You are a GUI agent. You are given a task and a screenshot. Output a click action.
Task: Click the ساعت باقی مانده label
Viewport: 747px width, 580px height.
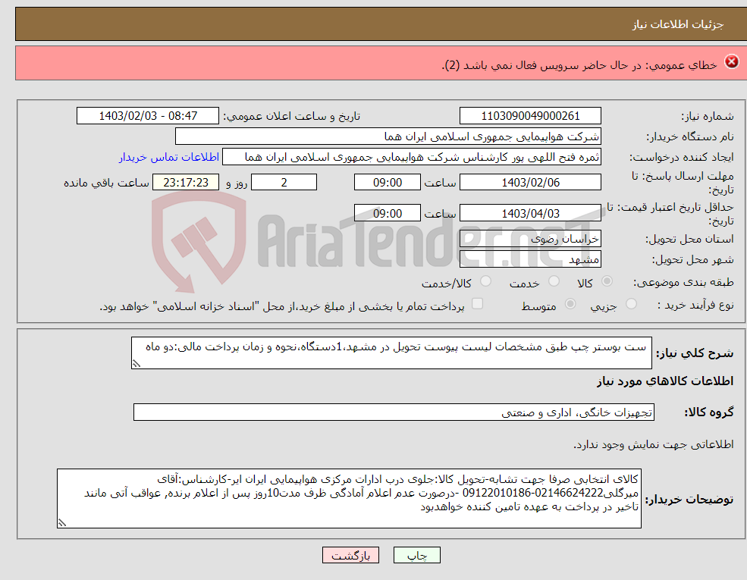point(107,183)
